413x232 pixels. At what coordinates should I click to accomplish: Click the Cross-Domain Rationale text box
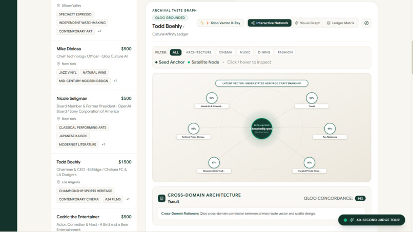click(261, 214)
